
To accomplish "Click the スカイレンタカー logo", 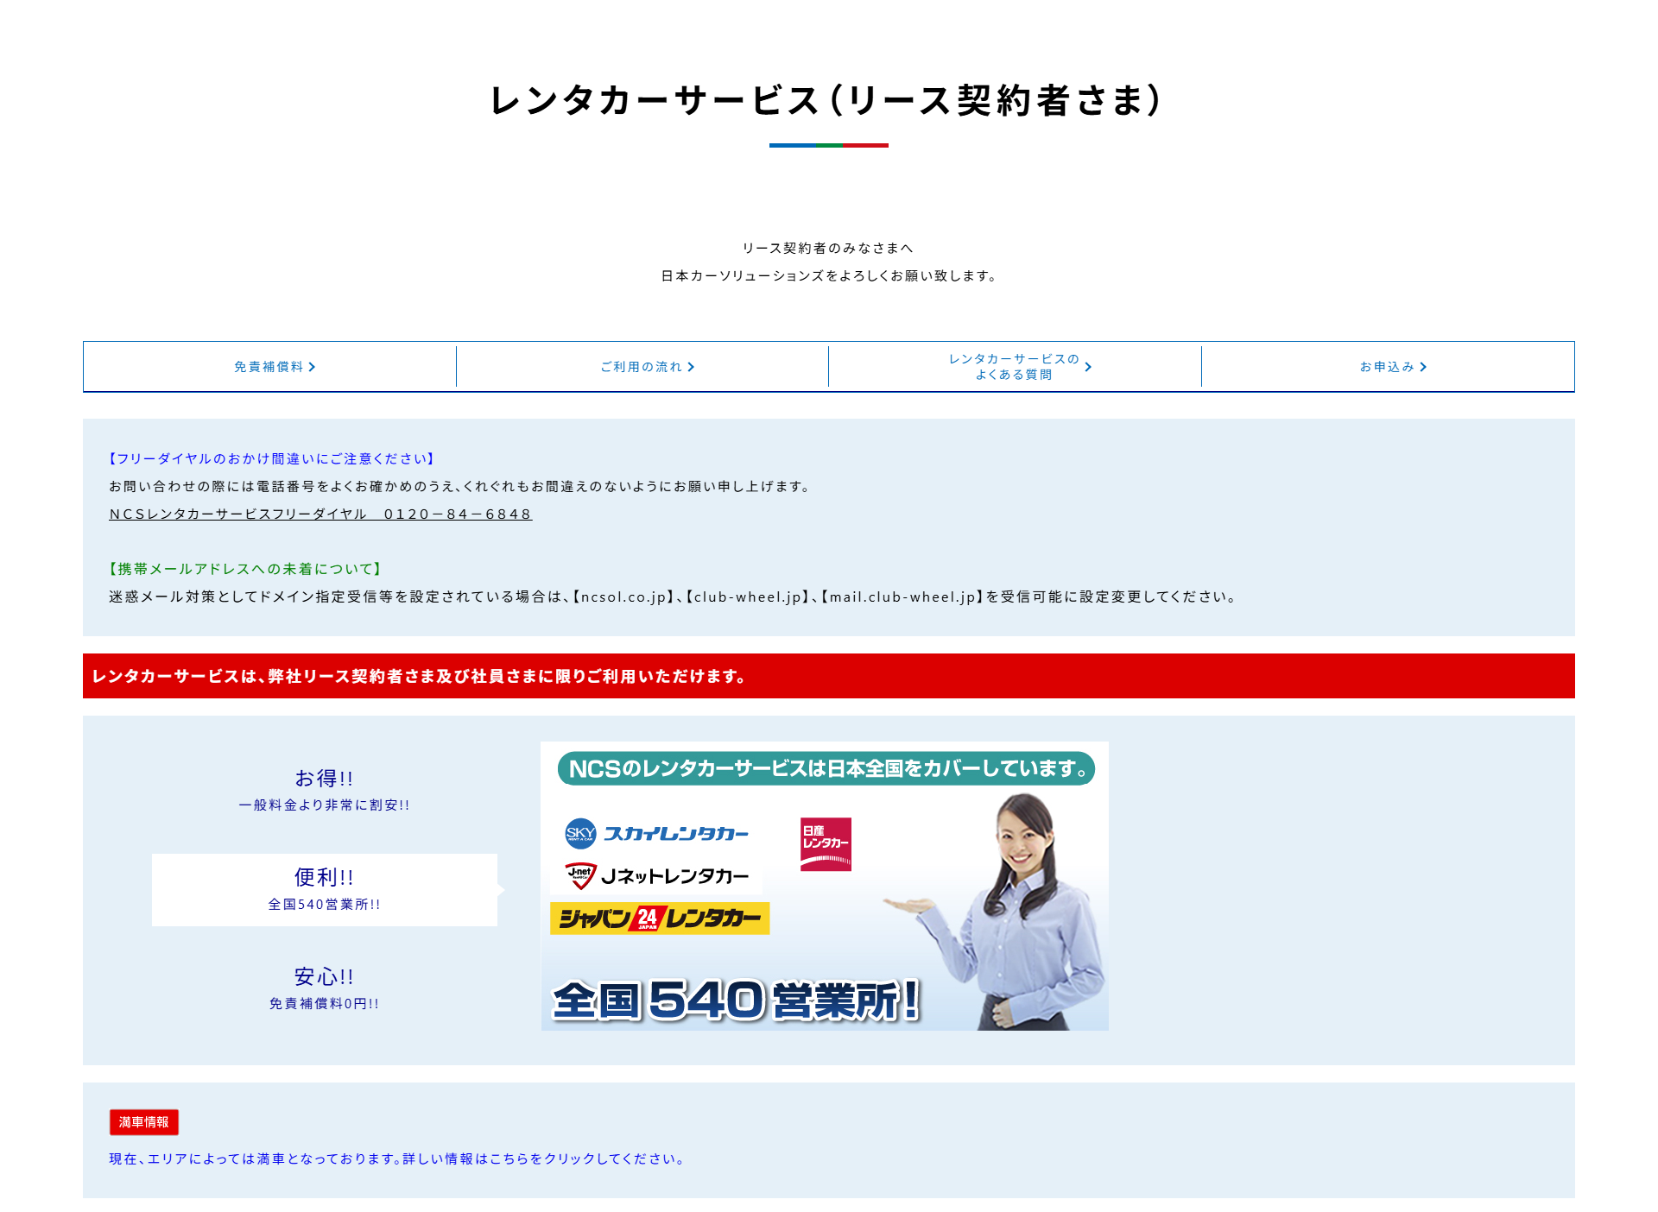I will pos(656,833).
